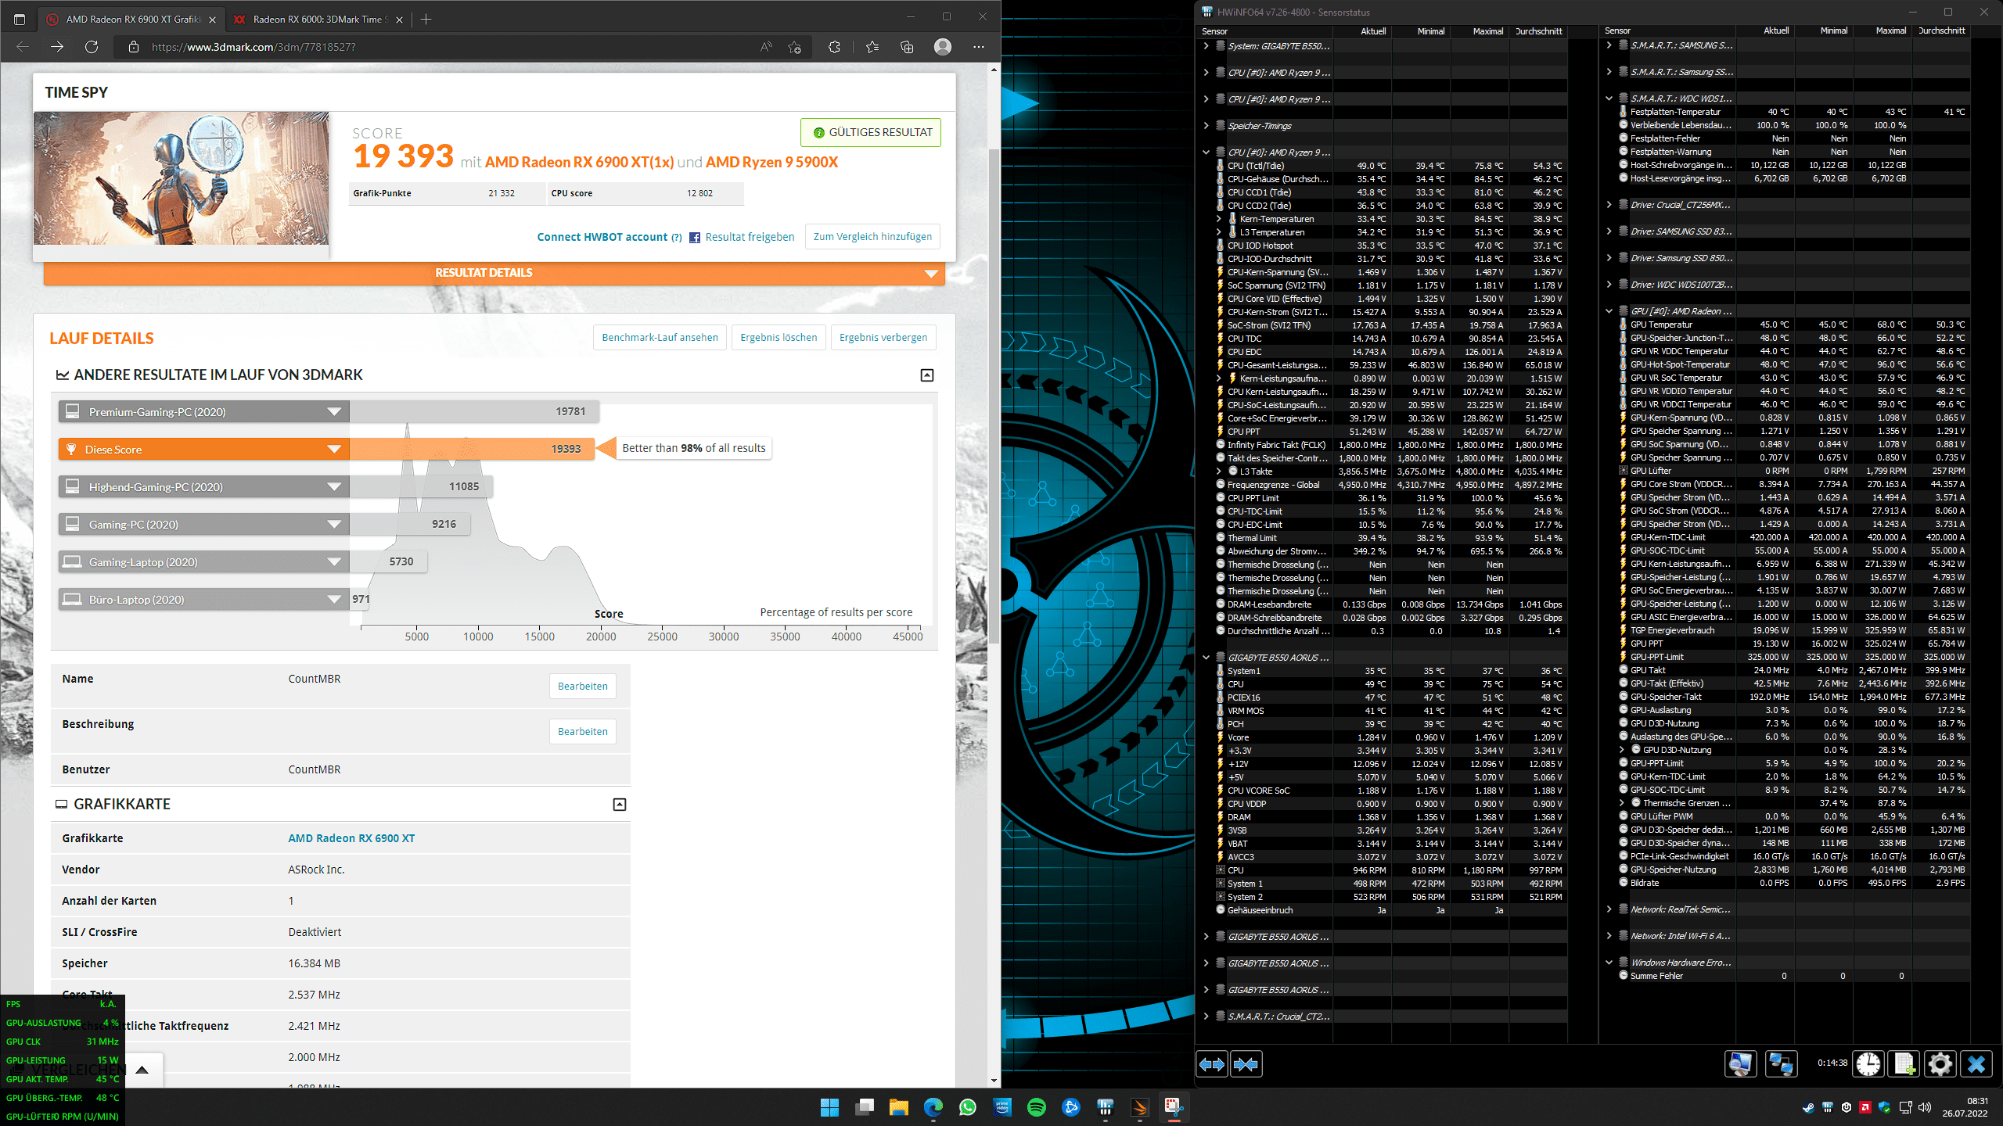Click Ergebnis verbergen button
2003x1126 pixels.
883,337
